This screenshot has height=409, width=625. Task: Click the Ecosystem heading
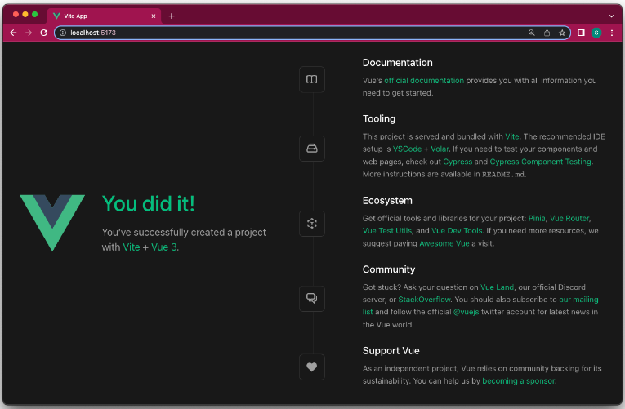tap(387, 201)
